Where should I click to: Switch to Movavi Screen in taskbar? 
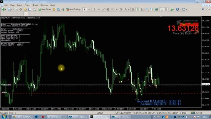pyautogui.click(x=121, y=117)
